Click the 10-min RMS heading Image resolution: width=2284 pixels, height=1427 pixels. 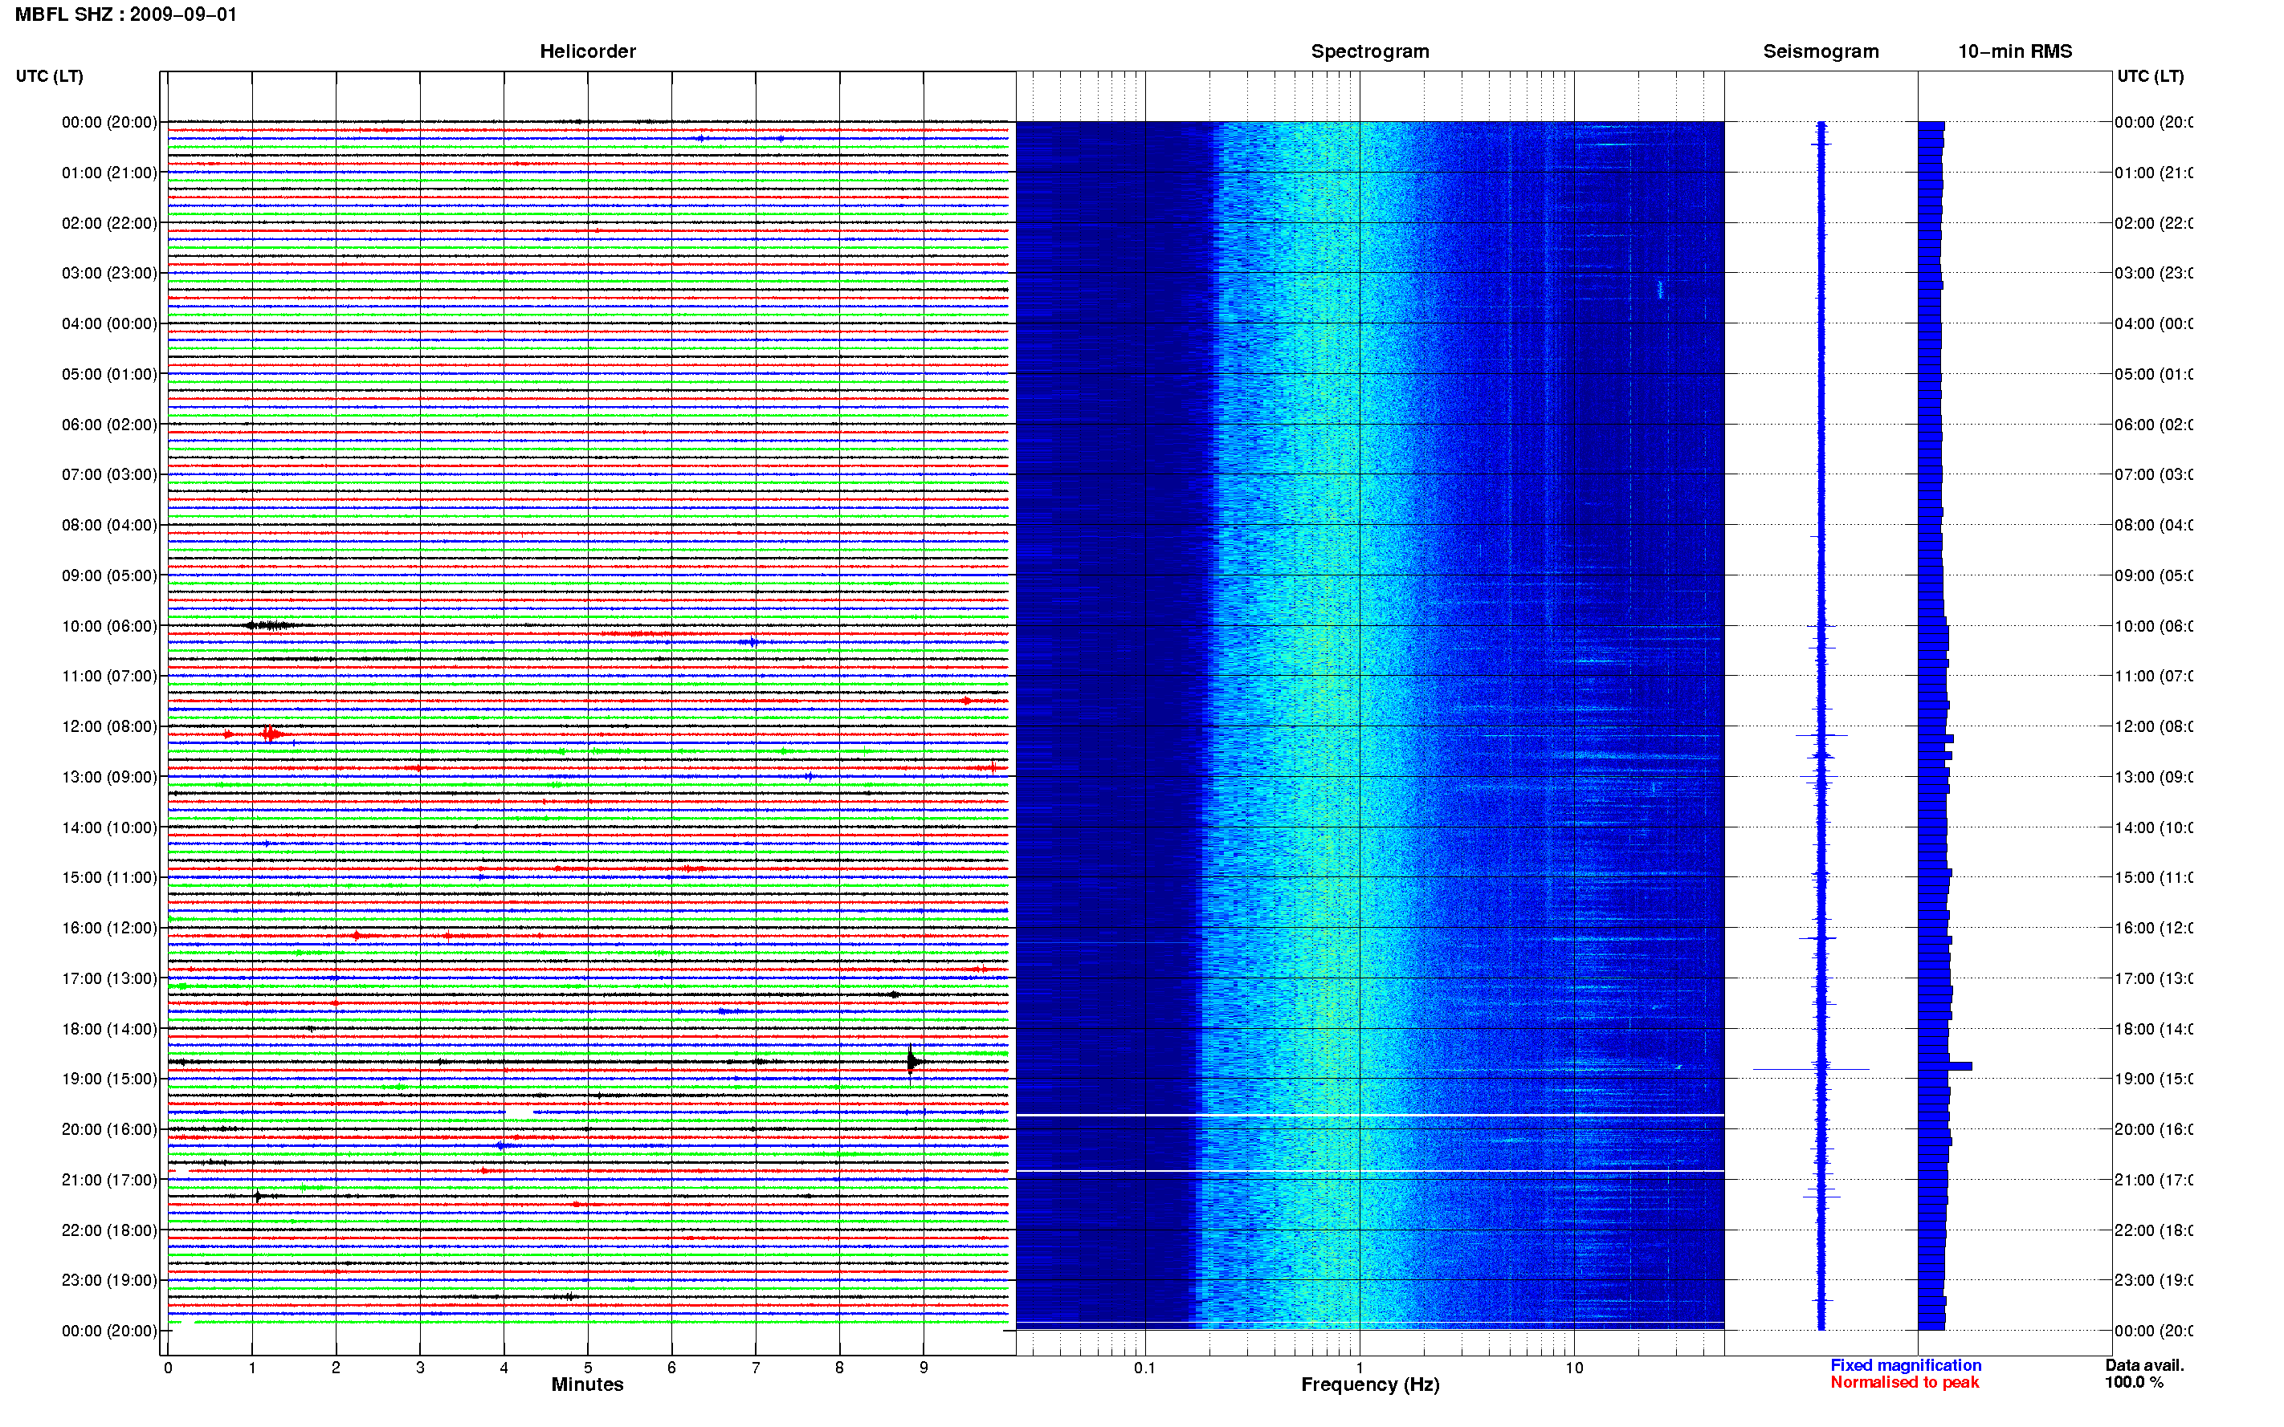tap(2015, 51)
